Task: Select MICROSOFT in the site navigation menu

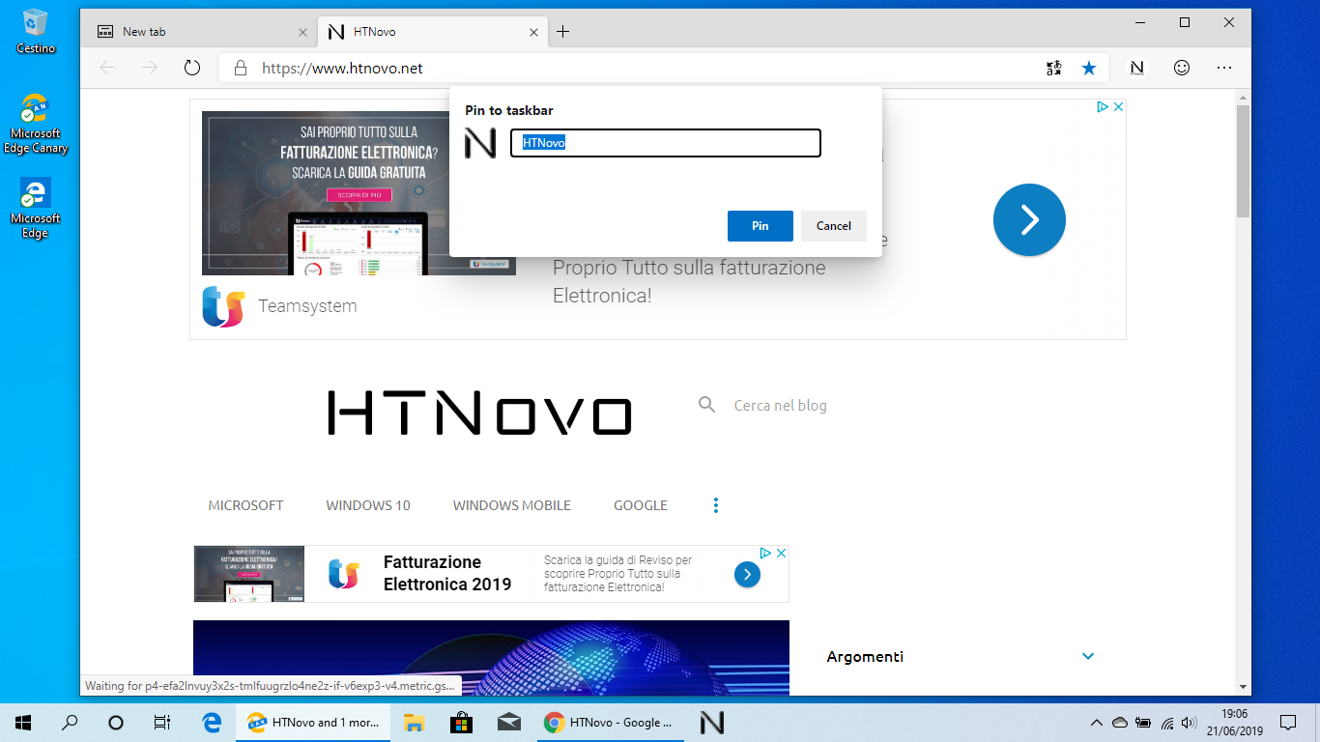Action: (245, 504)
